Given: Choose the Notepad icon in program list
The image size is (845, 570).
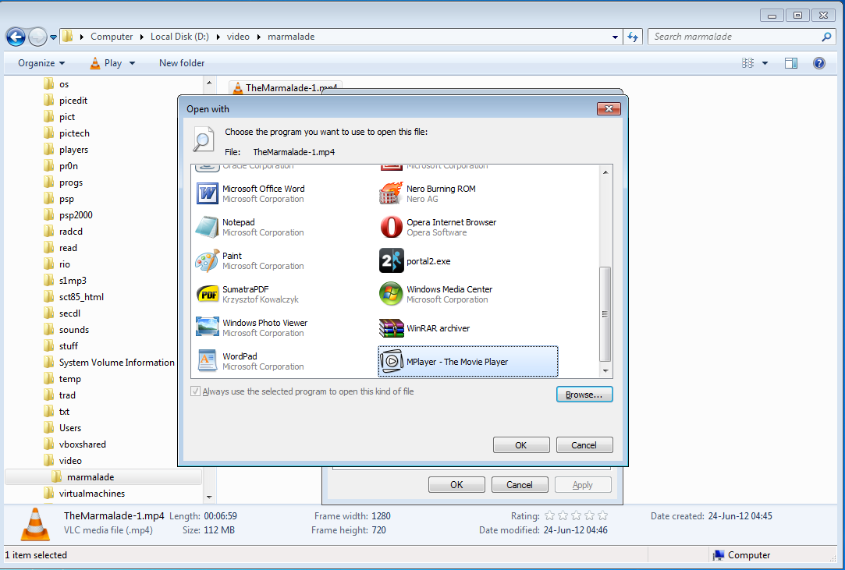Looking at the screenshot, I should [x=207, y=227].
